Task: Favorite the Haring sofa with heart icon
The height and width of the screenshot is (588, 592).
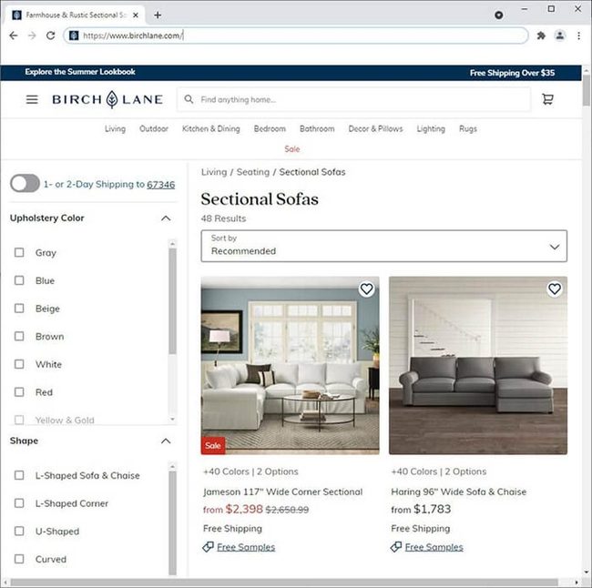Action: tap(555, 289)
